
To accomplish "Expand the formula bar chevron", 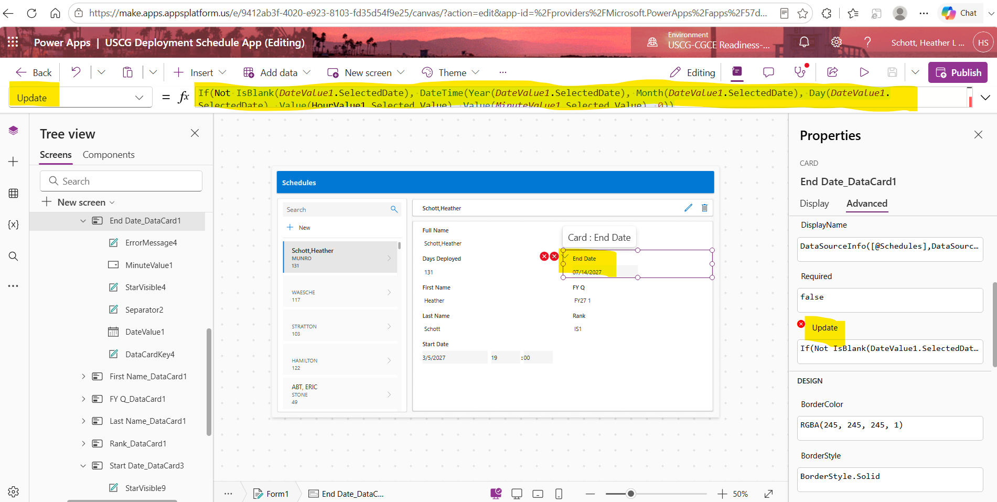I will click(985, 98).
